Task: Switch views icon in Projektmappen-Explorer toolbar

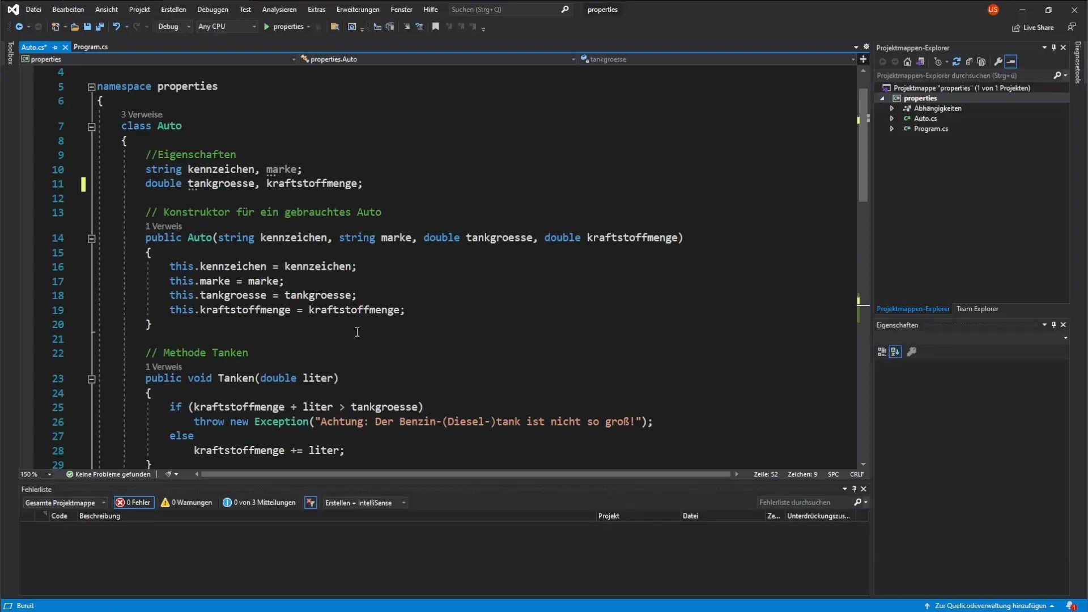Action: (x=920, y=62)
